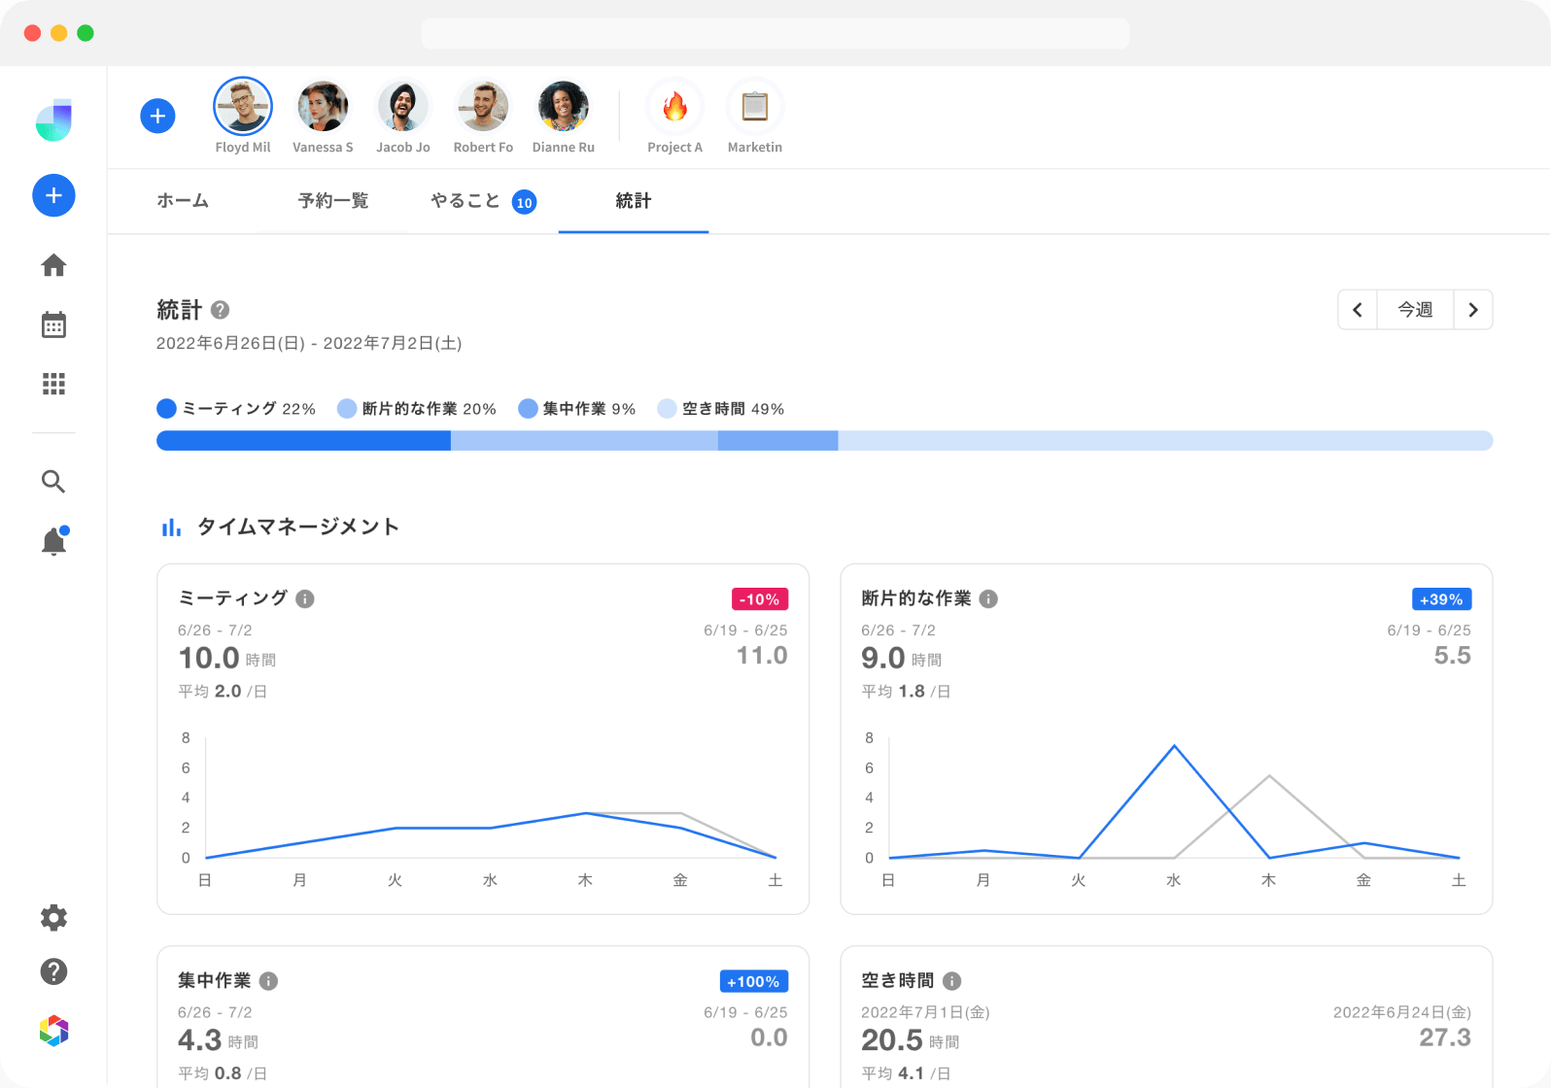Select Robert Fo avatar

tap(483, 107)
